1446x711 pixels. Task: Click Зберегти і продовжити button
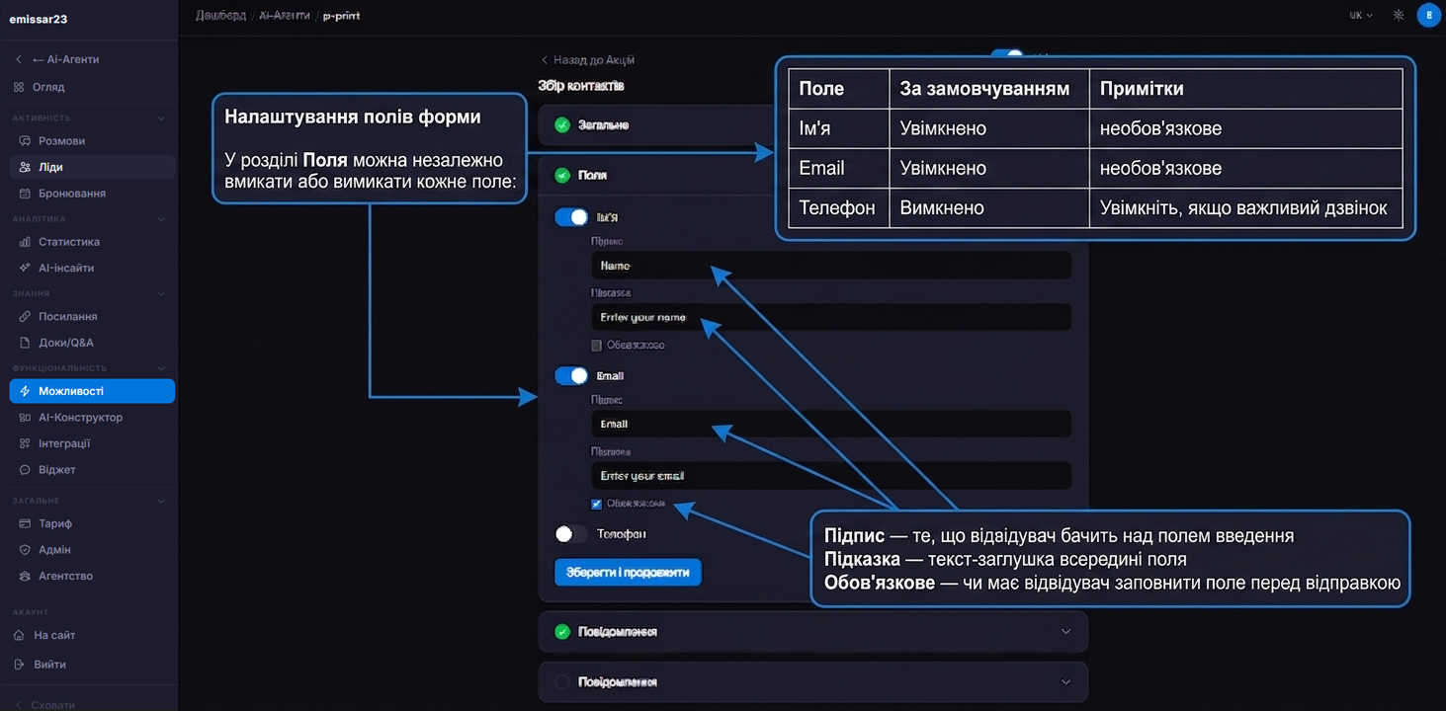[x=628, y=573]
